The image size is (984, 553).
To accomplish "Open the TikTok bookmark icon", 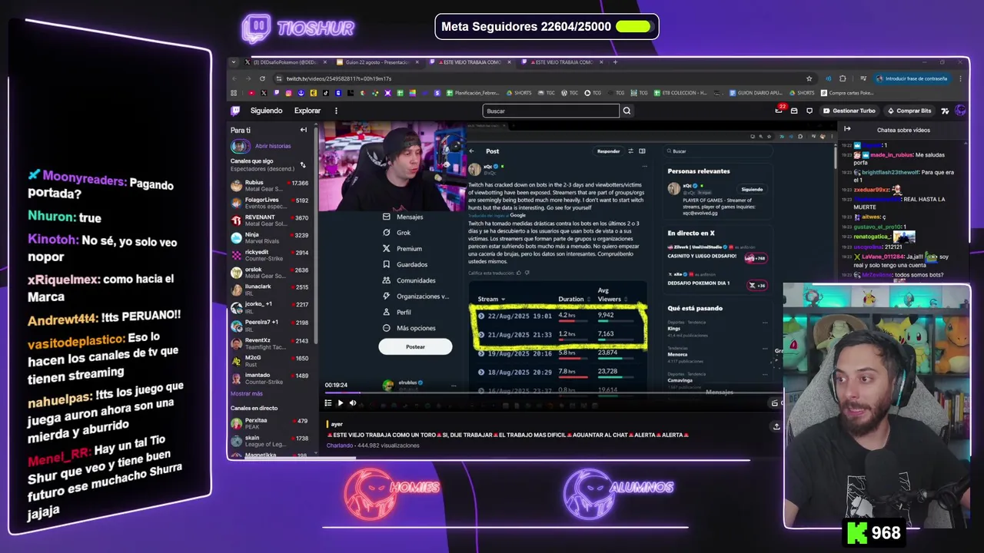I will [x=325, y=93].
